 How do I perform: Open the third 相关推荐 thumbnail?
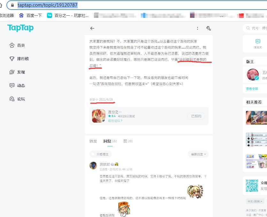pyautogui.click(x=256, y=161)
